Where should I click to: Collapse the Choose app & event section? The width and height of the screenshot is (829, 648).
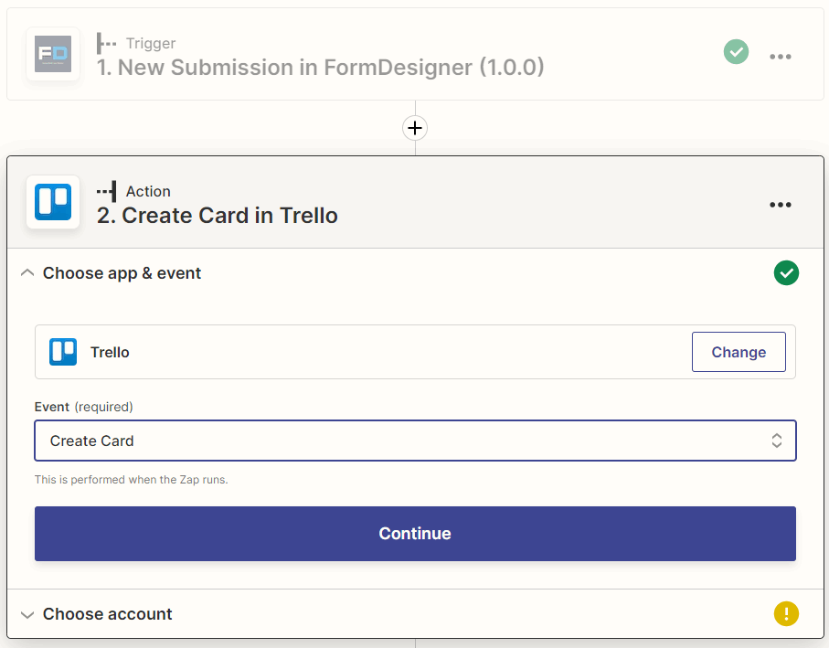click(27, 271)
